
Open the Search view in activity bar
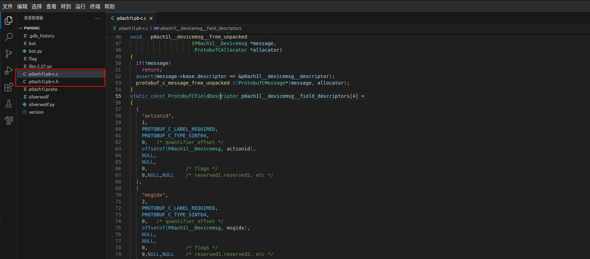pos(9,37)
